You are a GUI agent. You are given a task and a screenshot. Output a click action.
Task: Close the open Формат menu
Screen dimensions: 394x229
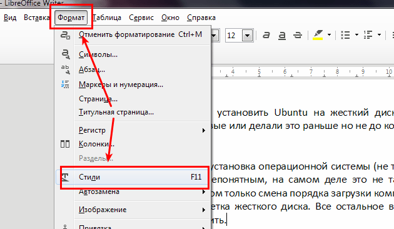(x=71, y=18)
